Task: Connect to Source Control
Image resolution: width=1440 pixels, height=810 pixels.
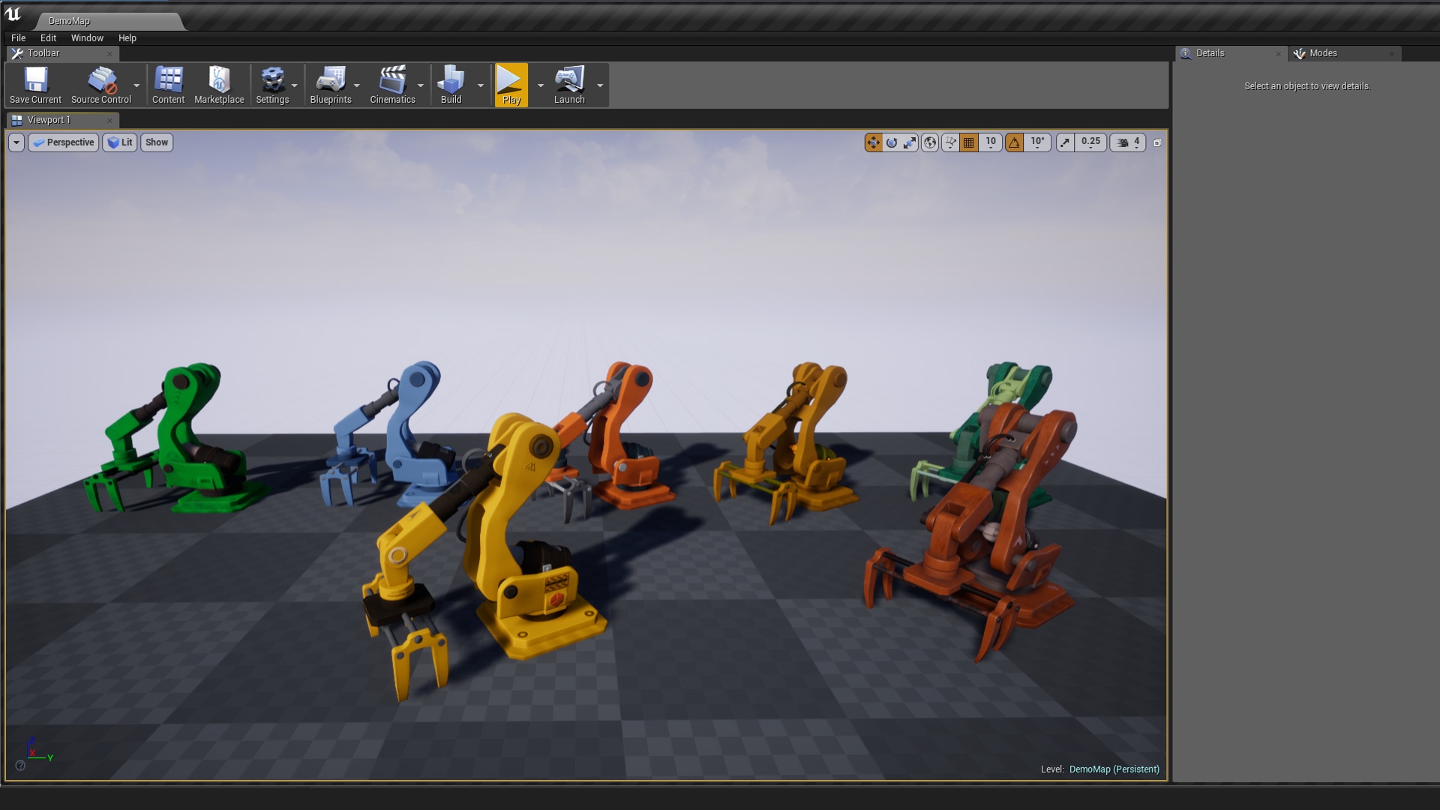Action: pos(102,85)
